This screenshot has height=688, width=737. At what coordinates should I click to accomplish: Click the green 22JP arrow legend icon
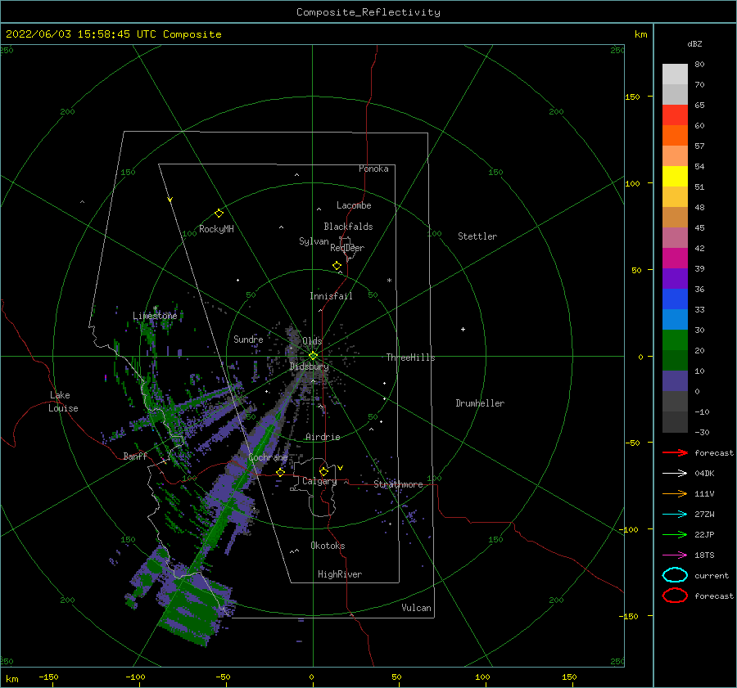675,534
